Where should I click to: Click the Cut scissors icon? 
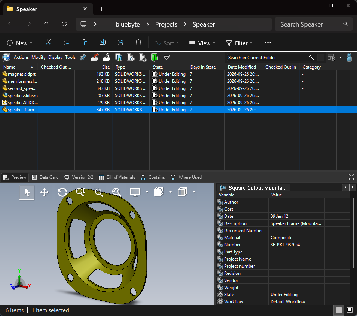click(x=49, y=43)
